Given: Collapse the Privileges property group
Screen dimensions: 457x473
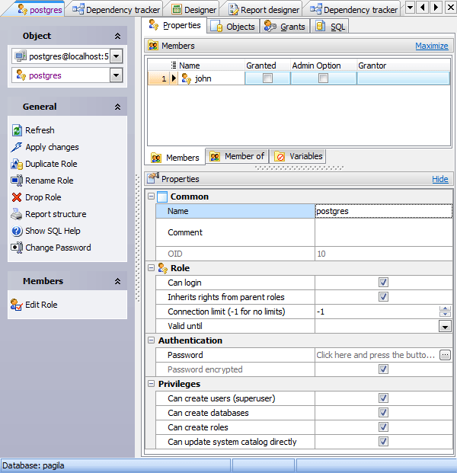Looking at the screenshot, I should pyautogui.click(x=151, y=385).
